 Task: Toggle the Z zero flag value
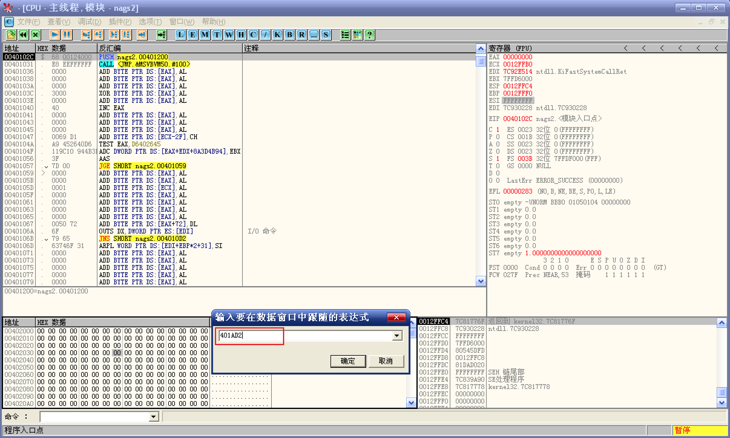(498, 151)
